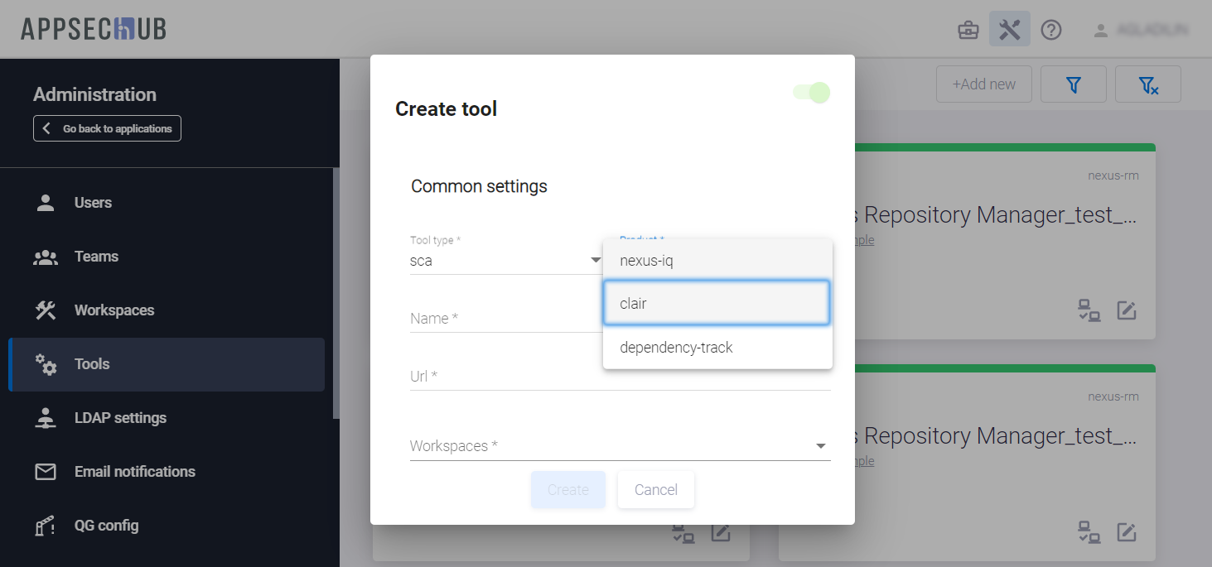Image resolution: width=1212 pixels, height=567 pixels.
Task: Click the help question mark icon
Action: [x=1051, y=31]
